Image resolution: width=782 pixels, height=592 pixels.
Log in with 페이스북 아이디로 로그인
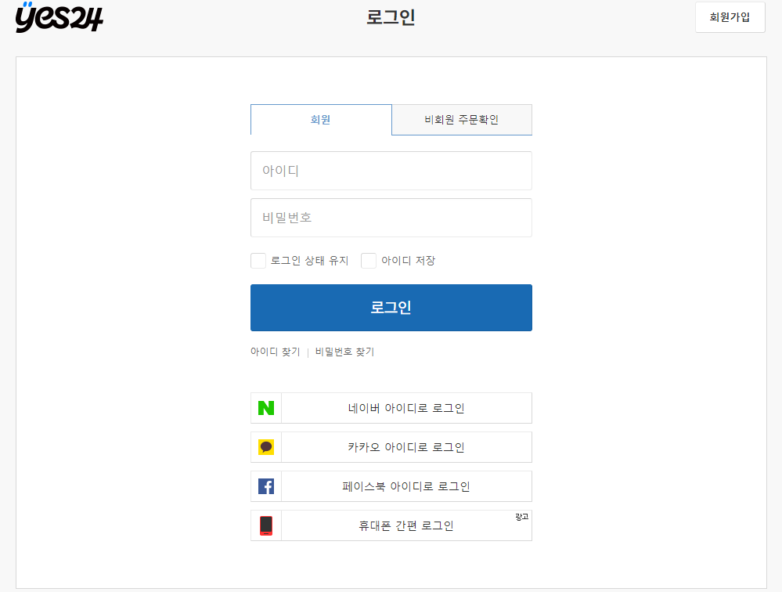pos(406,486)
